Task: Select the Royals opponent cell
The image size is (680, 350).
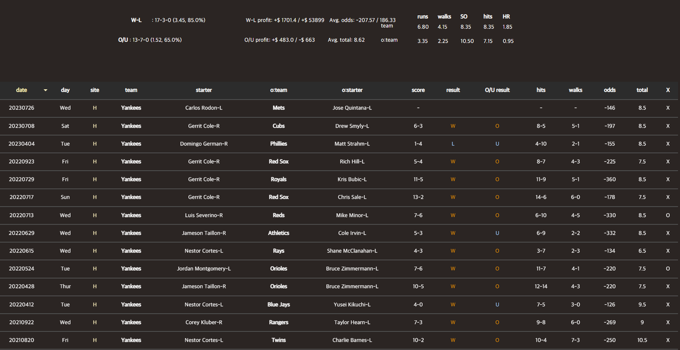Action: [279, 179]
